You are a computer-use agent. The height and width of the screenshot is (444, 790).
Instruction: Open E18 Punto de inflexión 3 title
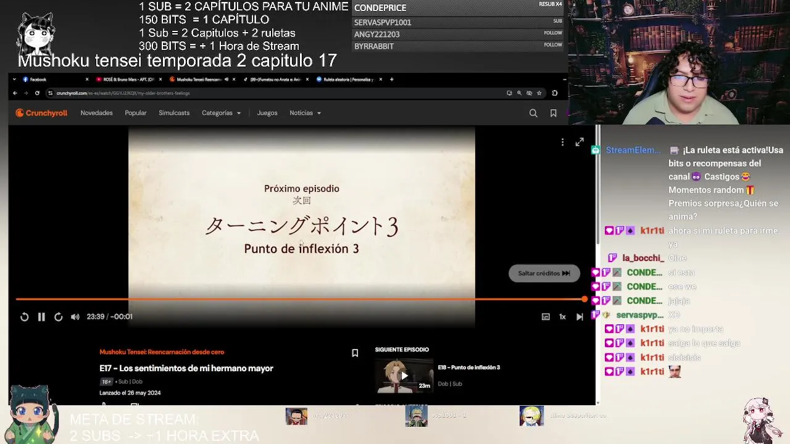[x=469, y=368]
